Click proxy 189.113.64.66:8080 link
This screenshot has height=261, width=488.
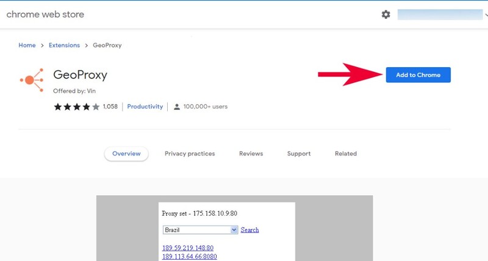coord(190,256)
